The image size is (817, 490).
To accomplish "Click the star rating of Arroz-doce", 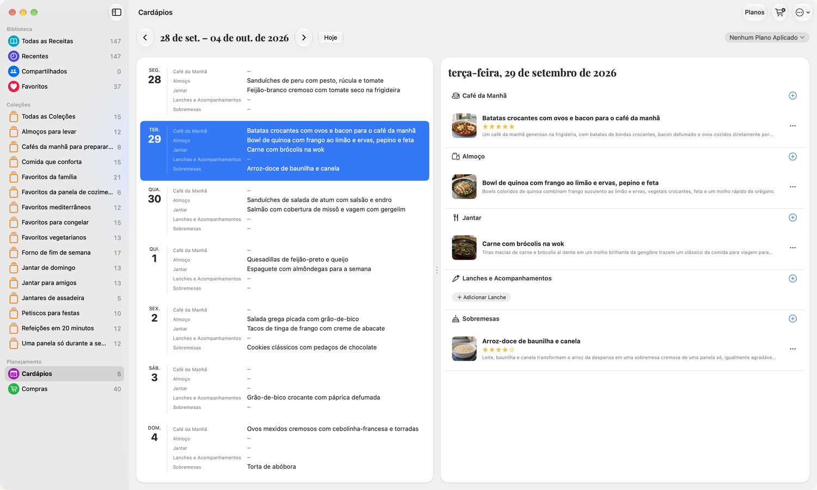I will click(498, 350).
